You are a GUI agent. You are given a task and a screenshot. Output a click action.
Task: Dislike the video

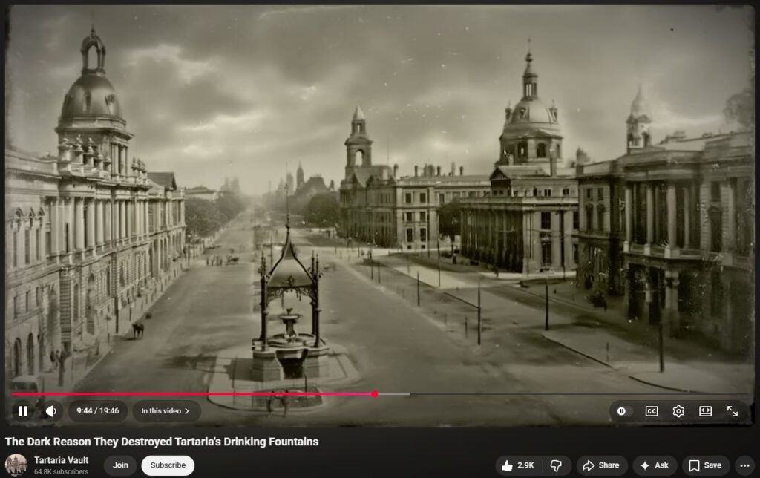point(557,465)
